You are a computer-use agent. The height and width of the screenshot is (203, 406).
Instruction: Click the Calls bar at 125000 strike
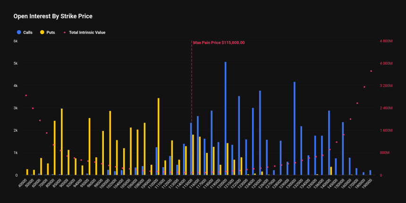pyautogui.click(x=260, y=133)
